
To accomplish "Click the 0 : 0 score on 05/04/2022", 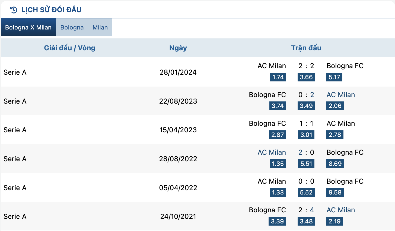I will pyautogui.click(x=306, y=181).
